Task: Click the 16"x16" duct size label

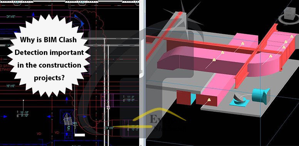Action: (11, 86)
